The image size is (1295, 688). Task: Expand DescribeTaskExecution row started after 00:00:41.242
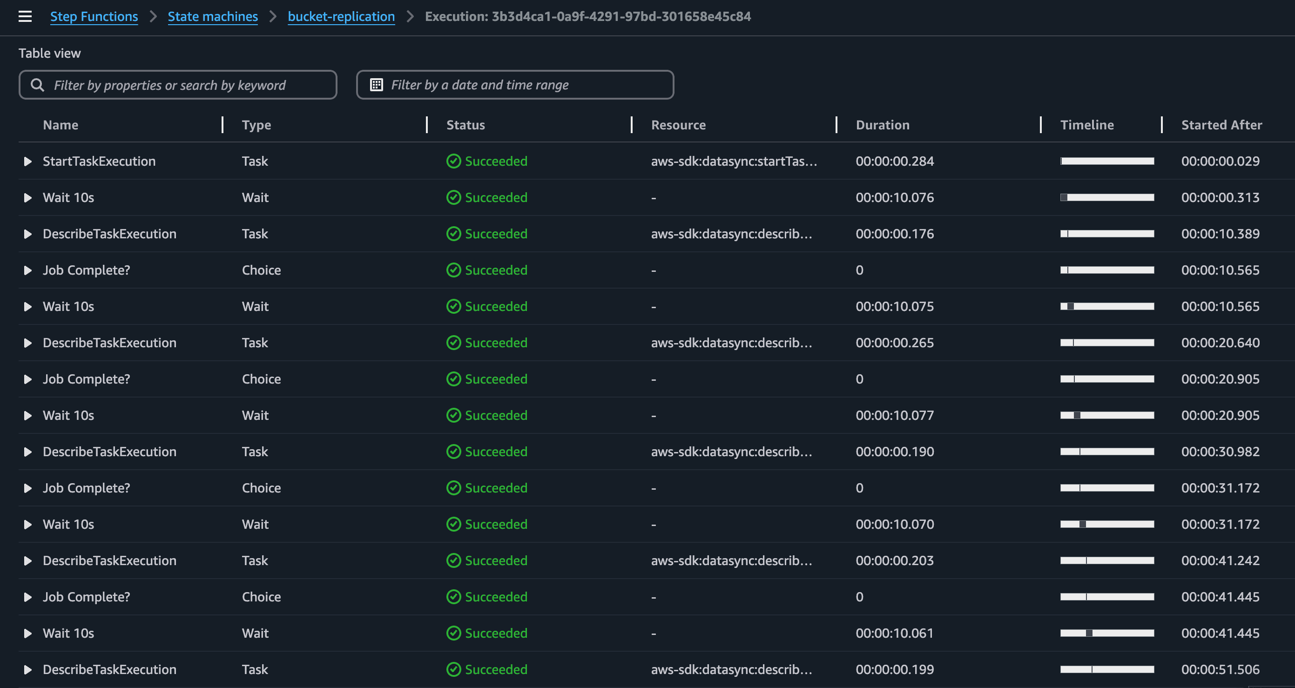point(27,561)
